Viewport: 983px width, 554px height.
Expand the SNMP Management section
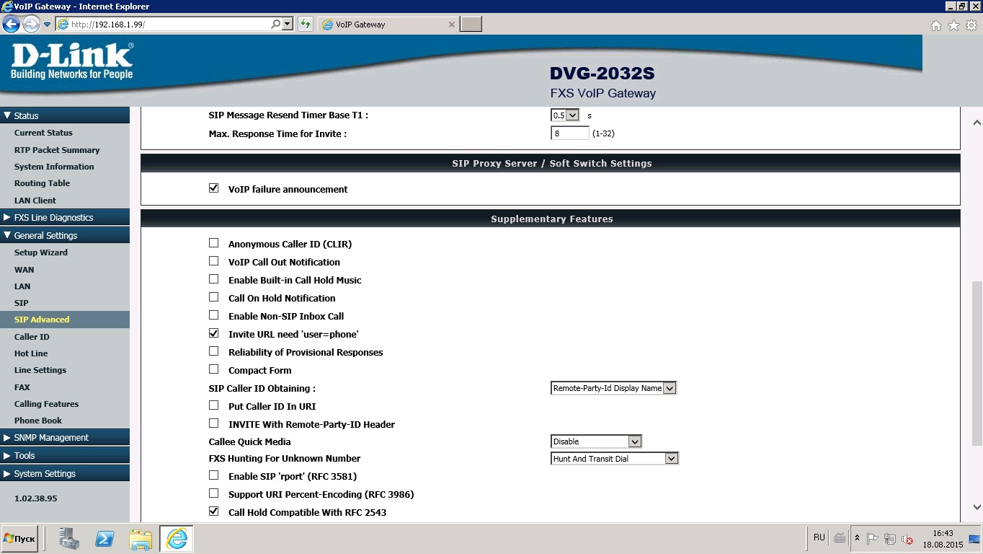65,437
